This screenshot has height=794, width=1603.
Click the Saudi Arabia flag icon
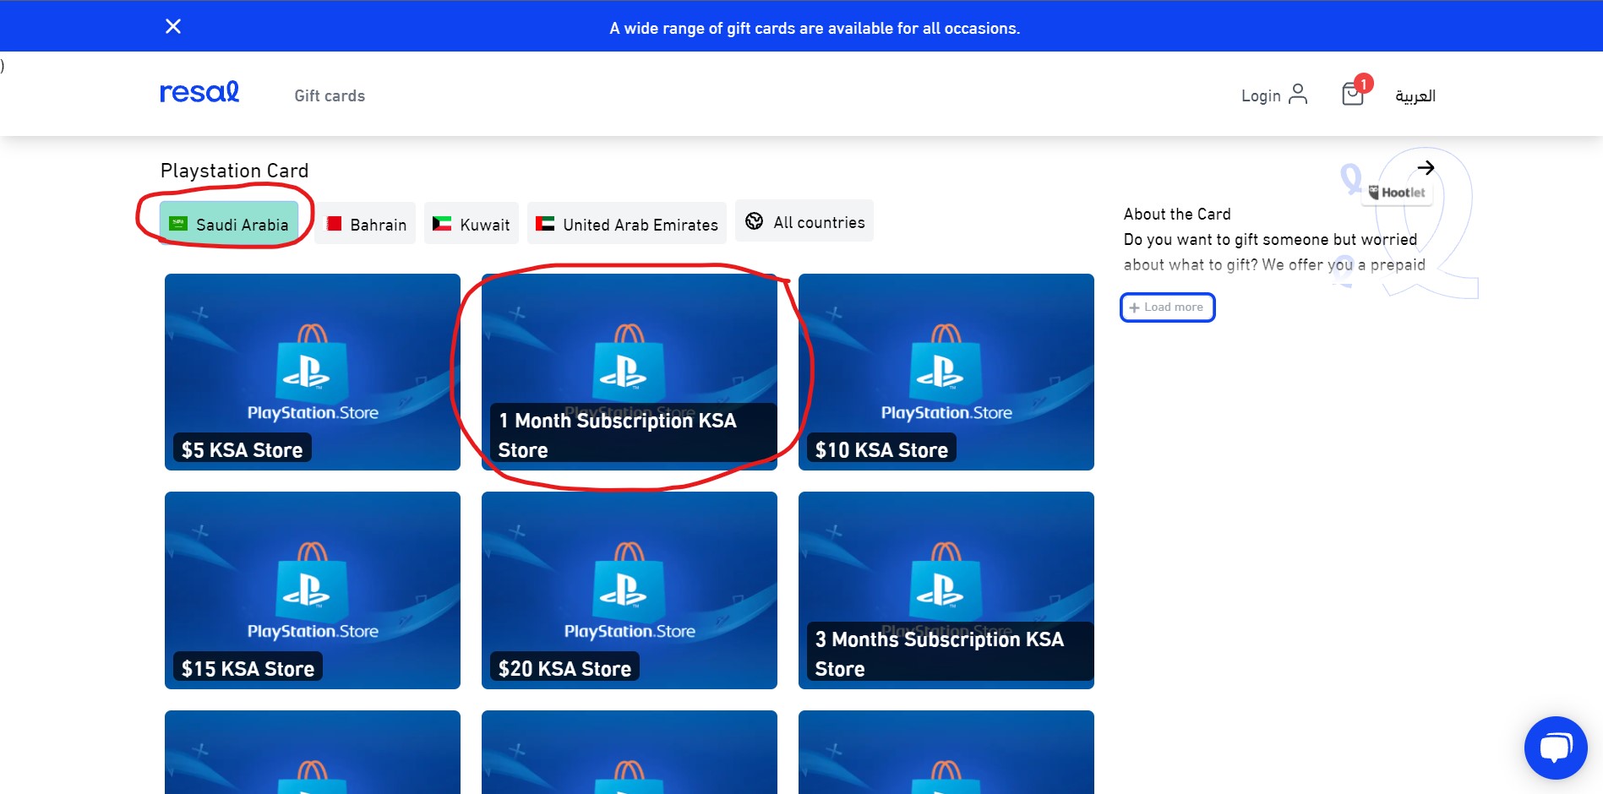(177, 224)
